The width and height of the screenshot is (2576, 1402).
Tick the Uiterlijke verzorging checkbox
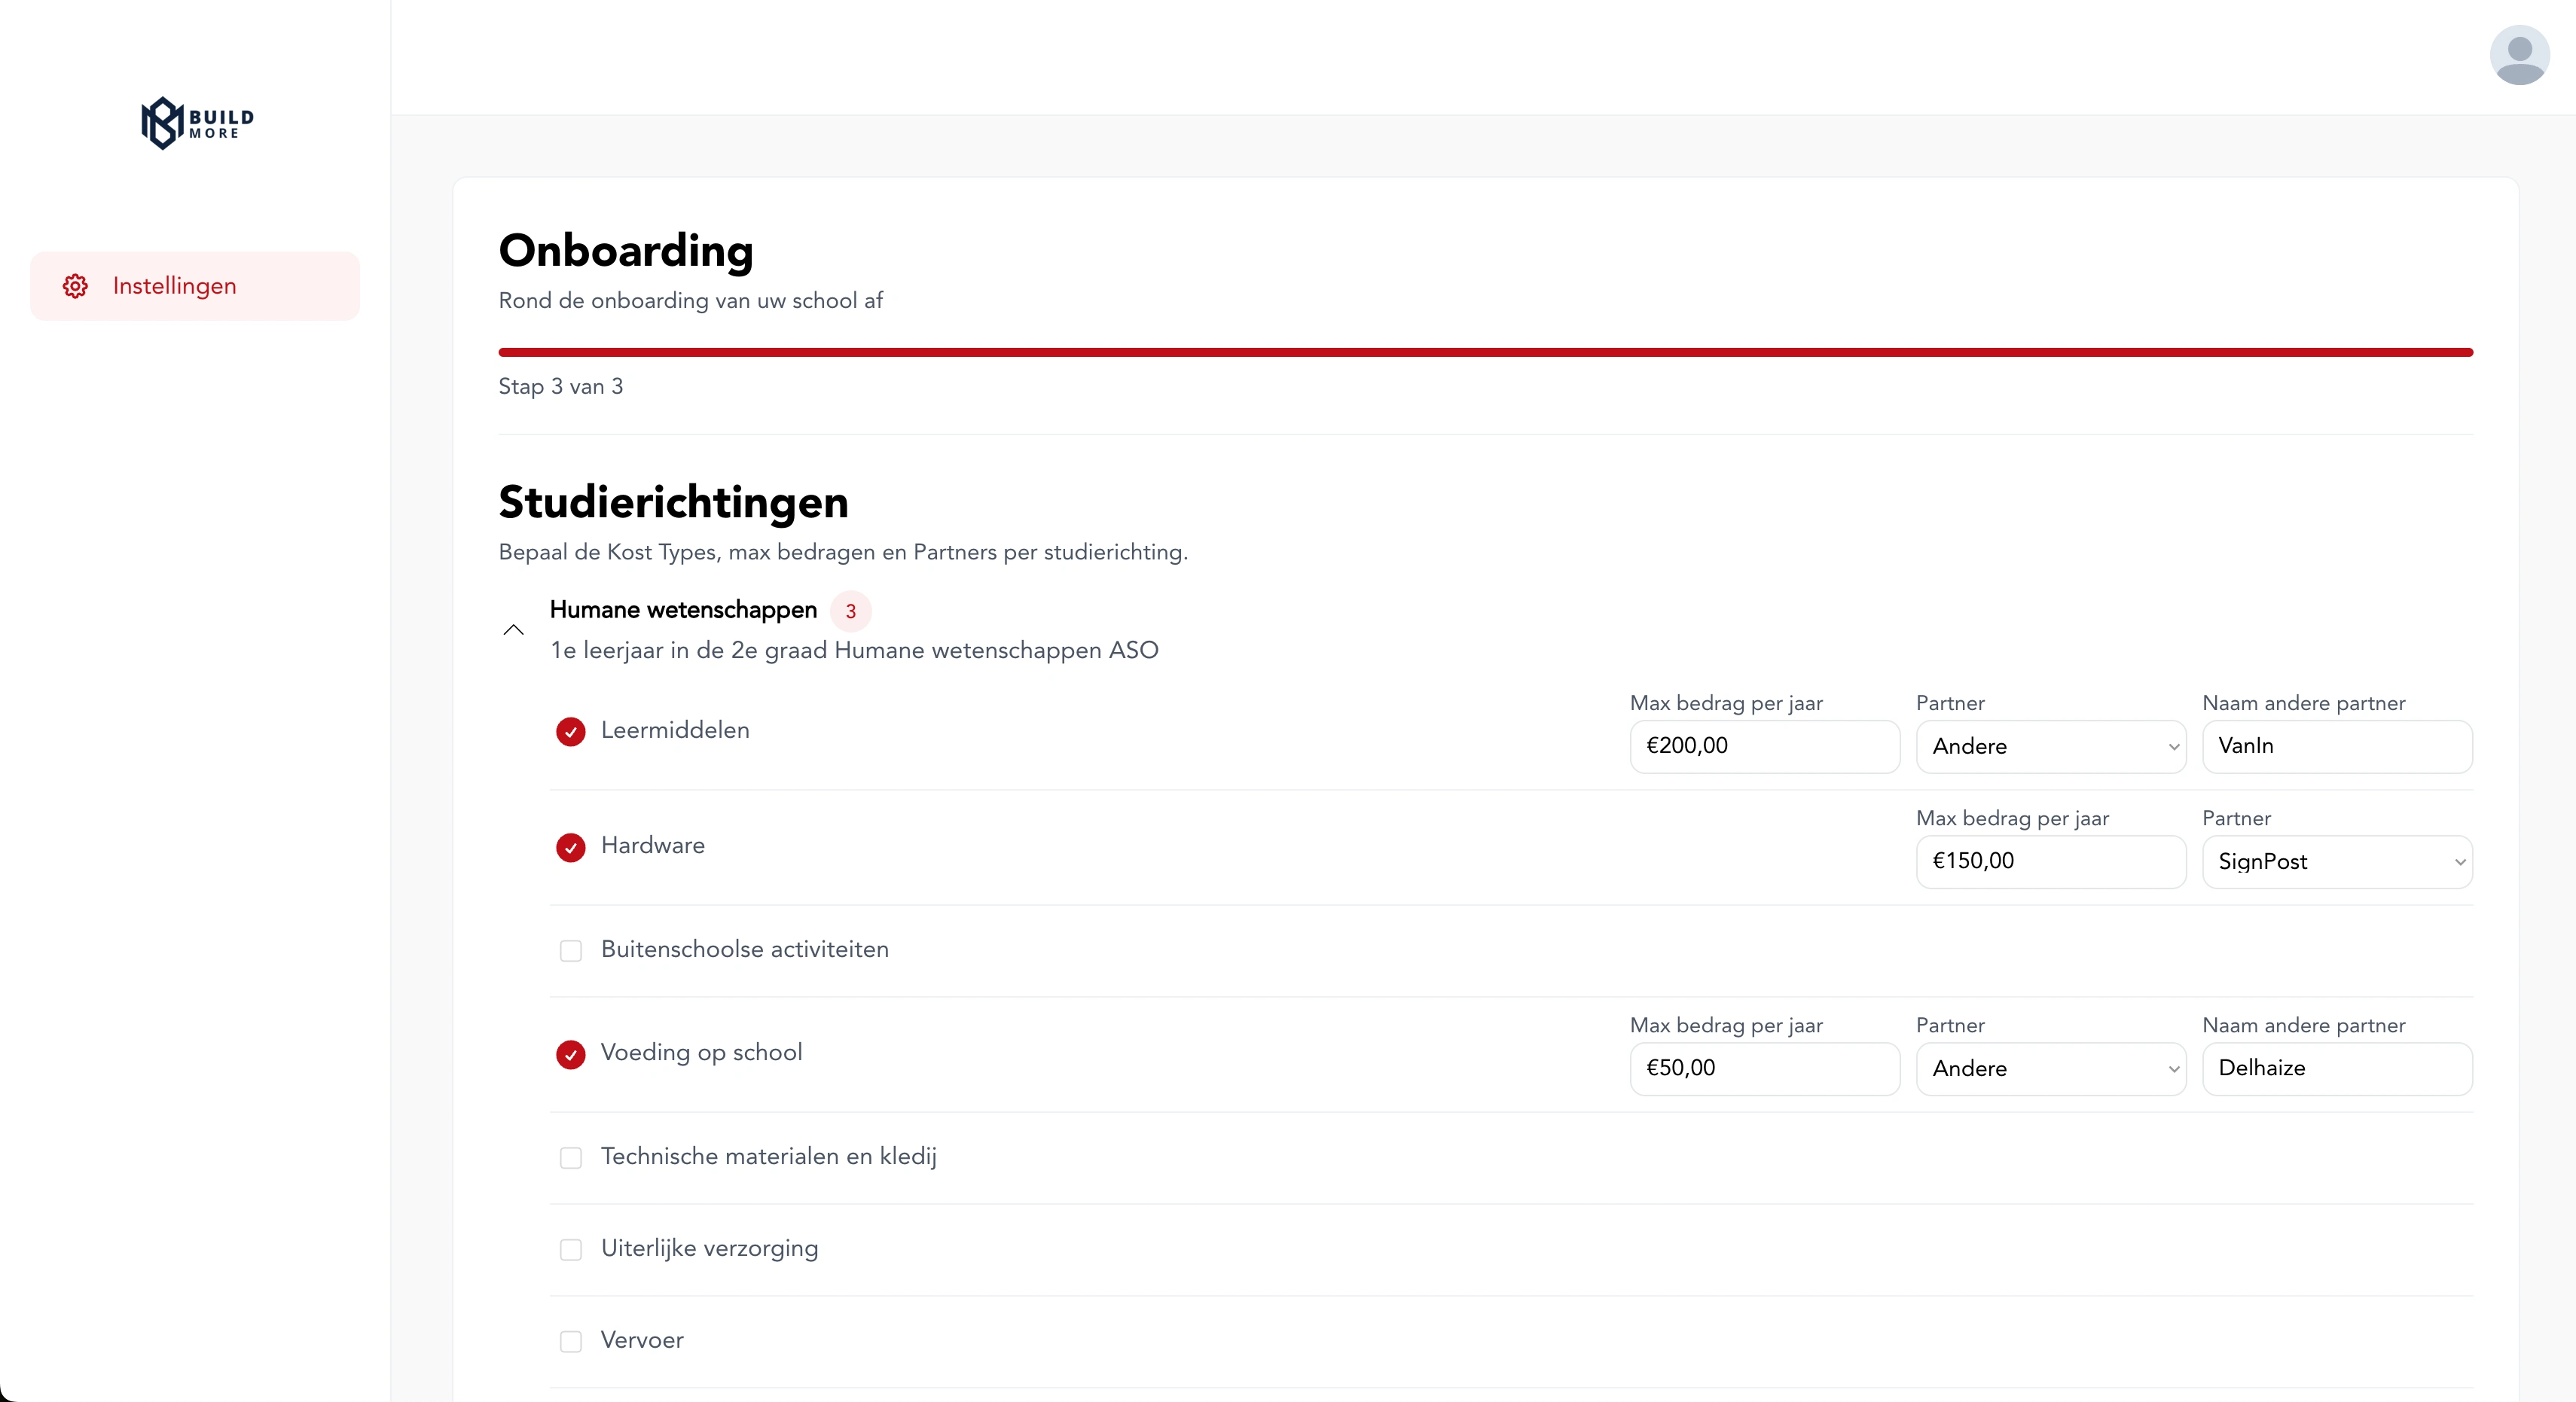pyautogui.click(x=570, y=1250)
